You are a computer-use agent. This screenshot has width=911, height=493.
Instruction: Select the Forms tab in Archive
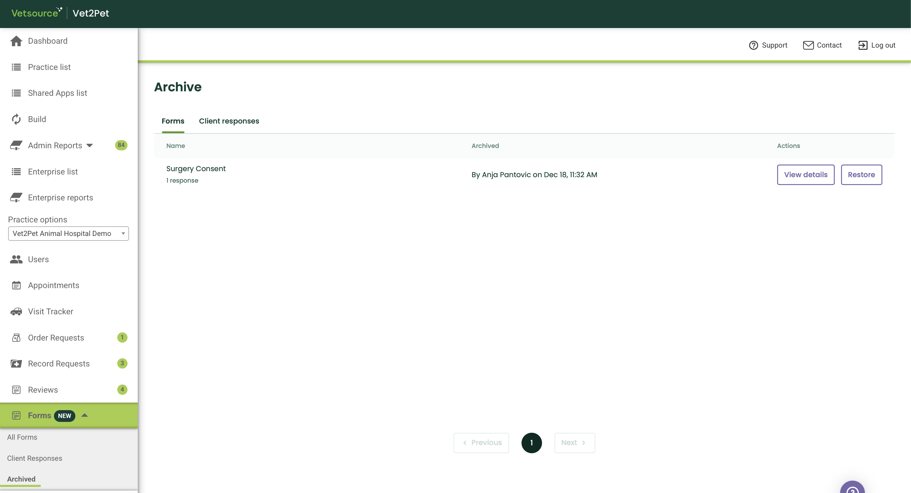click(172, 121)
